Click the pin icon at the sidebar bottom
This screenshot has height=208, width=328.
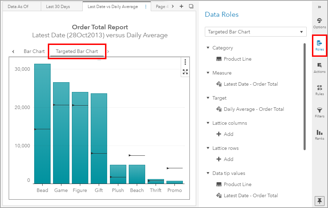(319, 200)
